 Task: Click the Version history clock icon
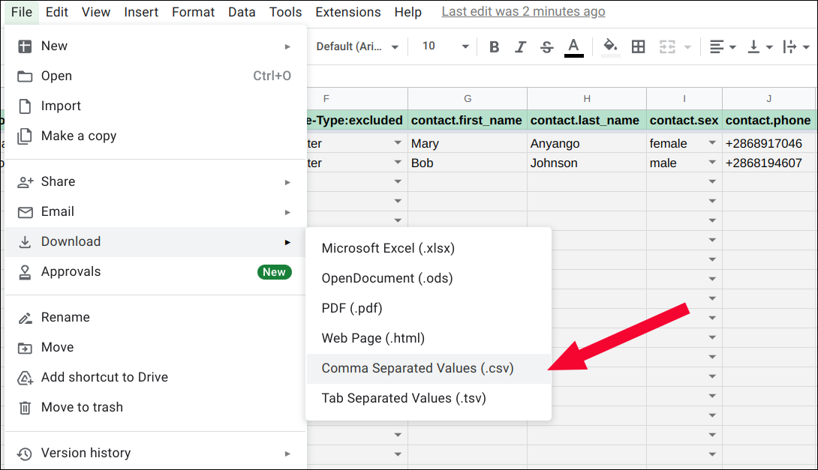[25, 454]
